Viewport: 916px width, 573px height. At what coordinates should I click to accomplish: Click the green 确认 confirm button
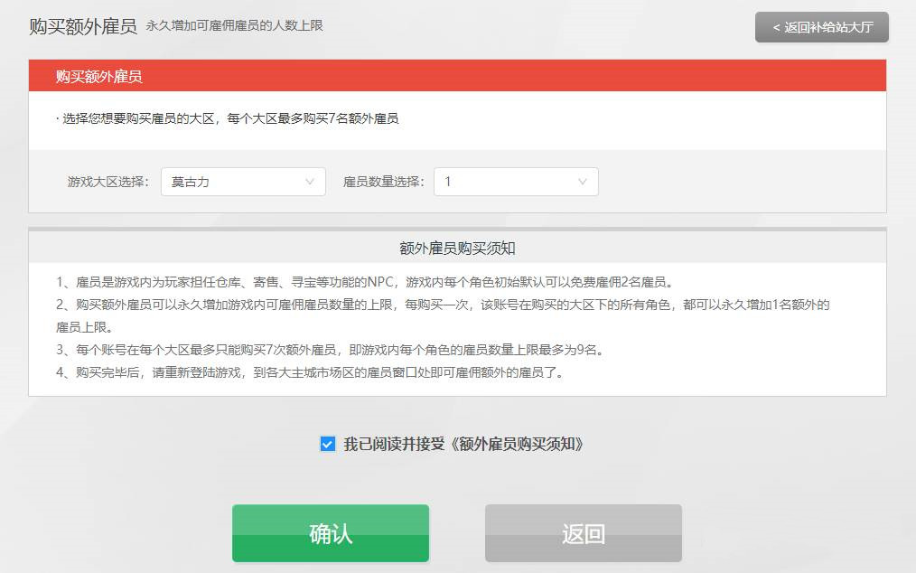click(x=331, y=533)
